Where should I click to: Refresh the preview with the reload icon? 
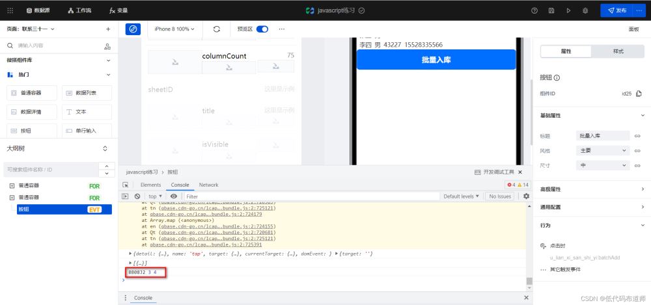[x=217, y=29]
